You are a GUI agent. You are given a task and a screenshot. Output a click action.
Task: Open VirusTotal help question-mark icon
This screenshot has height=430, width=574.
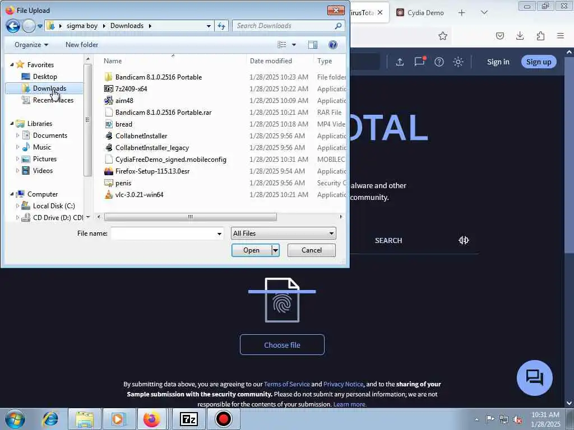[x=439, y=62]
